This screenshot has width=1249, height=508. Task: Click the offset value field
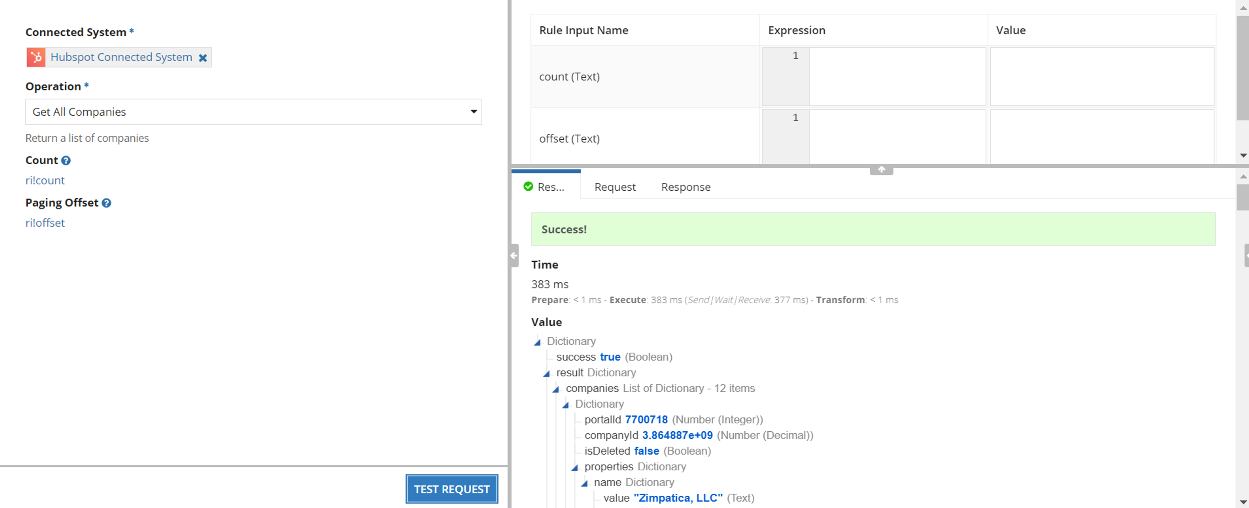pos(1102,137)
